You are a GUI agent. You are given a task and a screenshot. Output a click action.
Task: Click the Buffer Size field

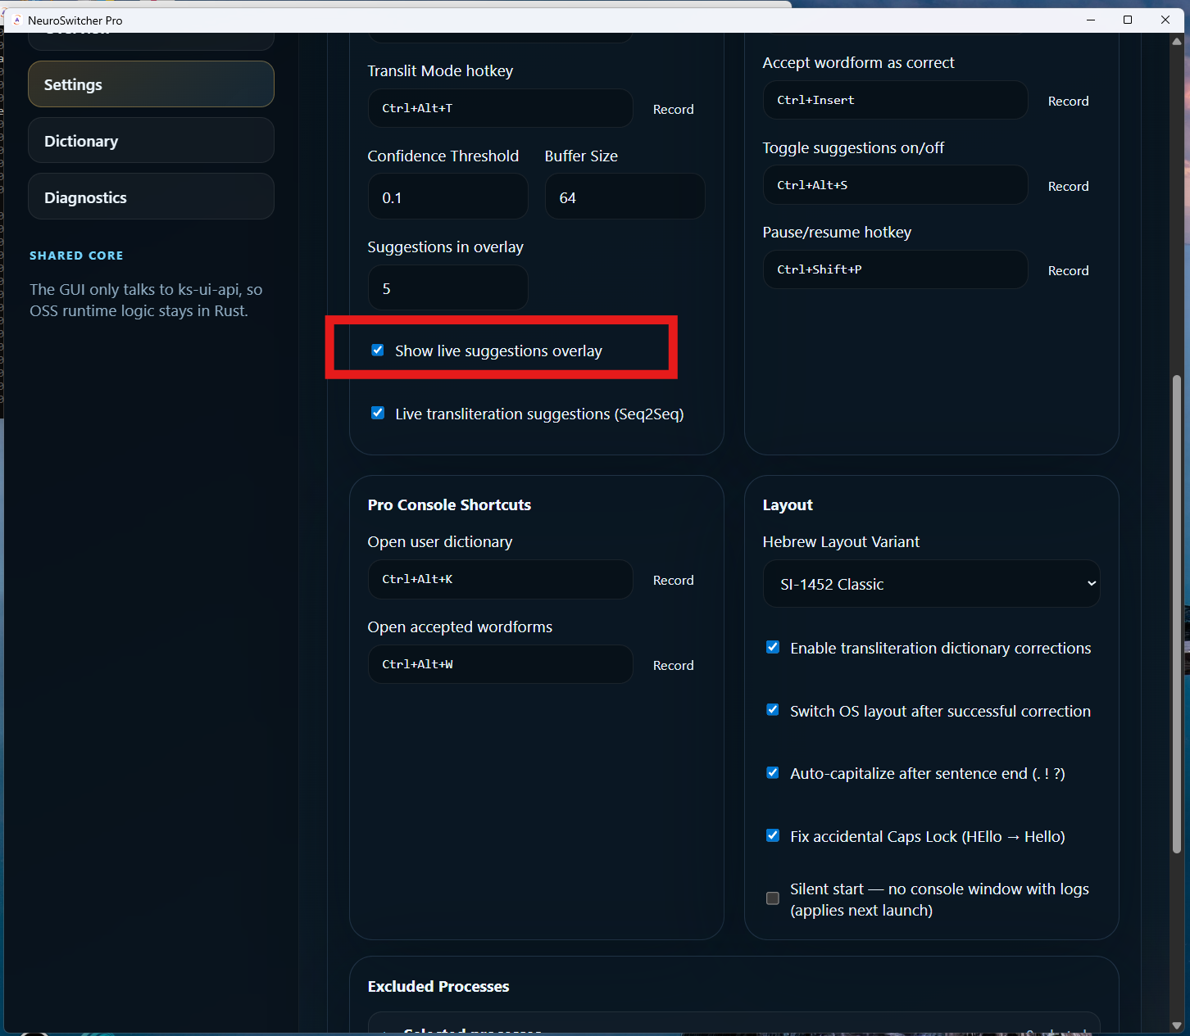[x=625, y=197]
